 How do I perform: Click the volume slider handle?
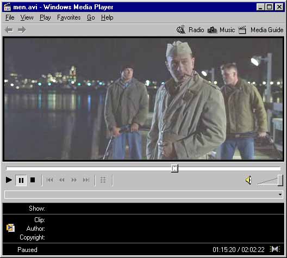280,180
